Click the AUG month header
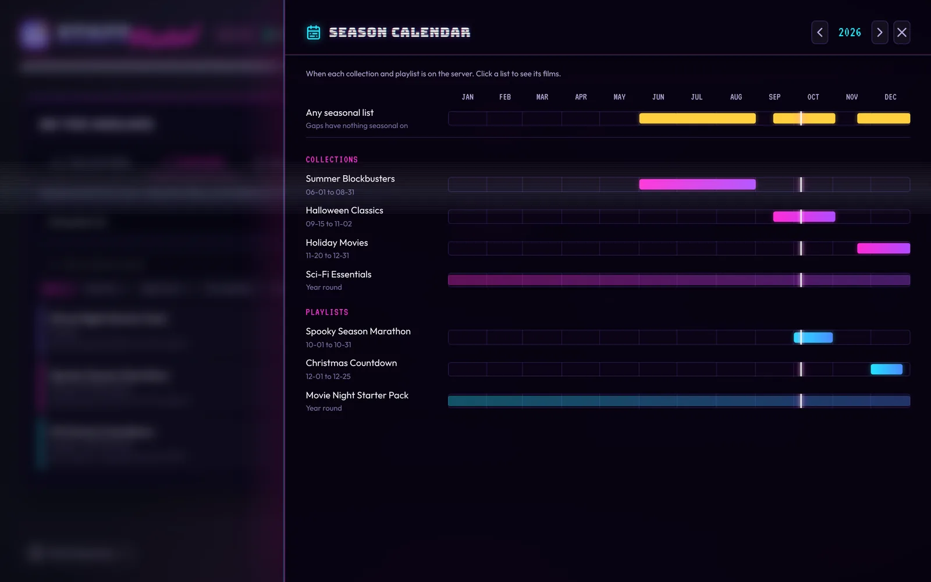This screenshot has height=582, width=931. 735,97
